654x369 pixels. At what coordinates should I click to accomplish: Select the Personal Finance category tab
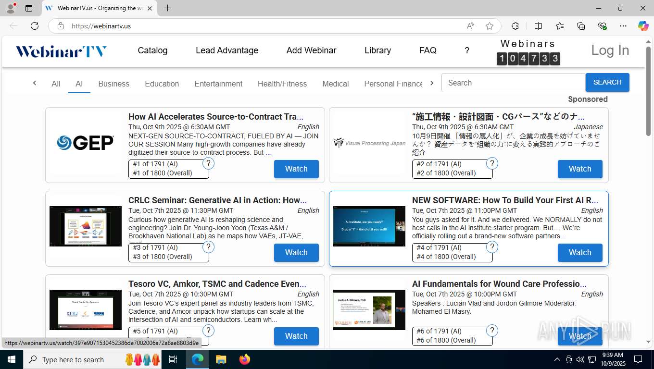coord(393,84)
